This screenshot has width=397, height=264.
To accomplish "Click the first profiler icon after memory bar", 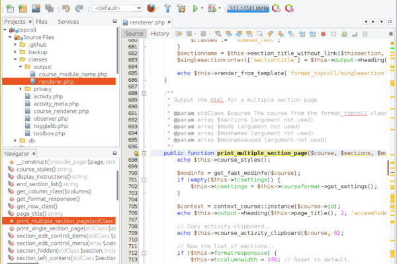I will pos(276,9).
